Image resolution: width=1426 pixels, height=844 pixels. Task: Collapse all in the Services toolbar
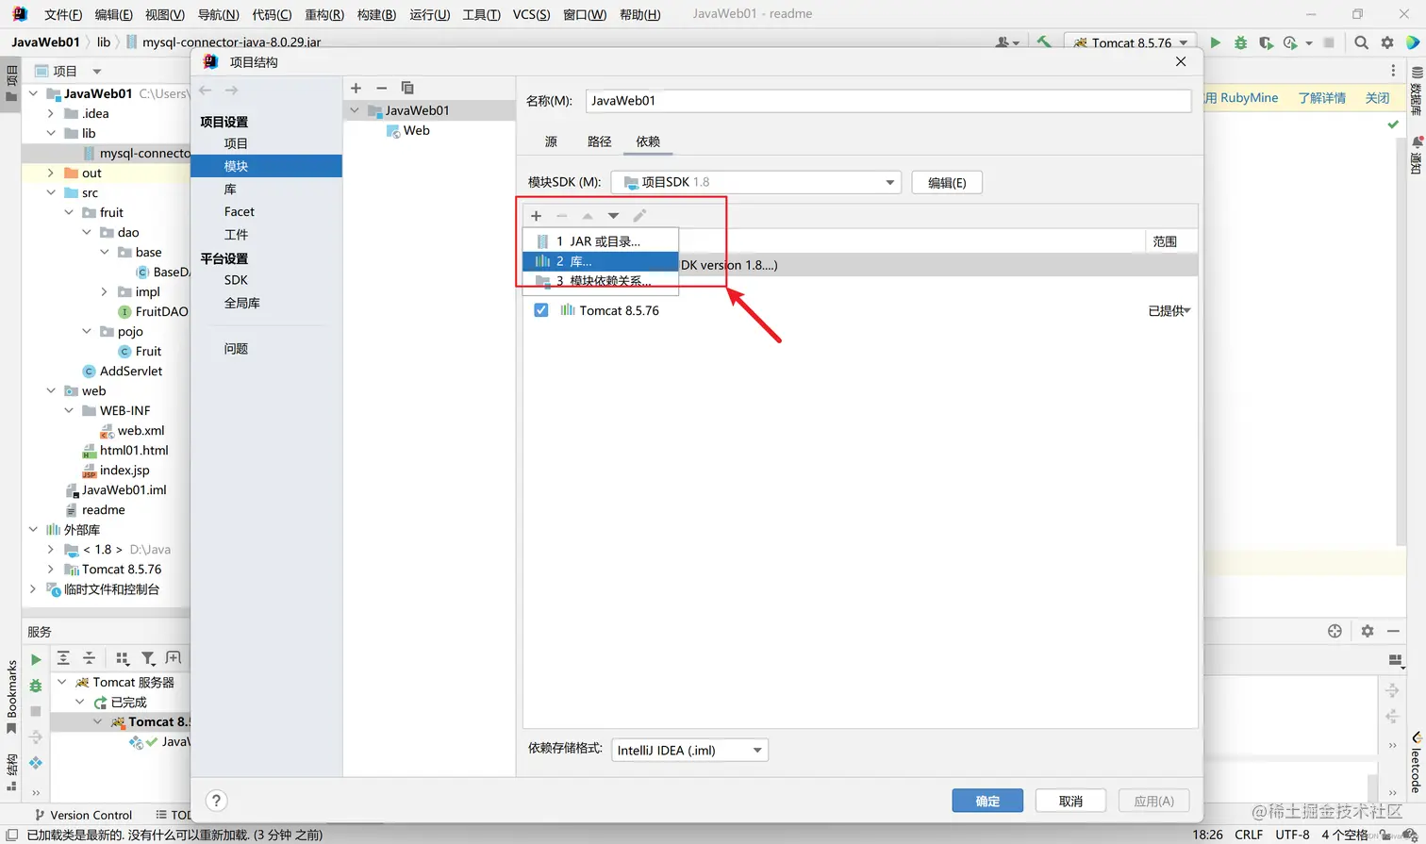point(89,658)
